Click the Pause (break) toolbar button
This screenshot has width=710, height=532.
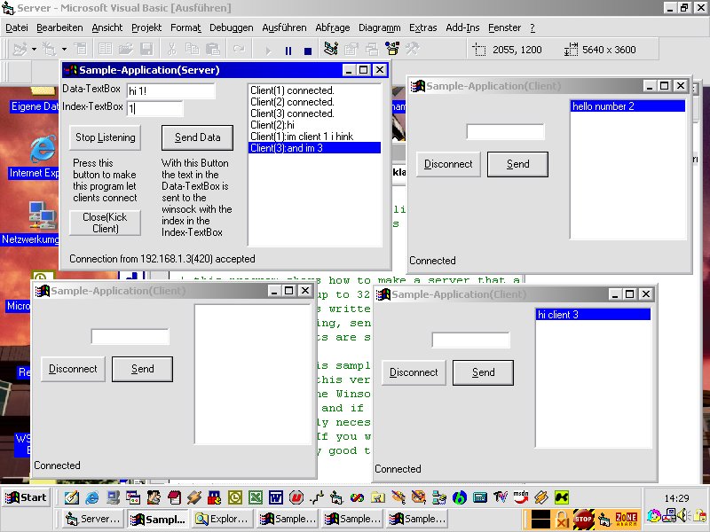288,51
